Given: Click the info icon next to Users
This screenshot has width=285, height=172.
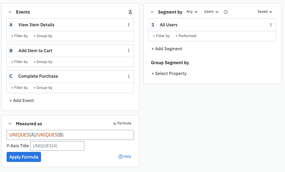Looking at the screenshot, I should (226, 12).
